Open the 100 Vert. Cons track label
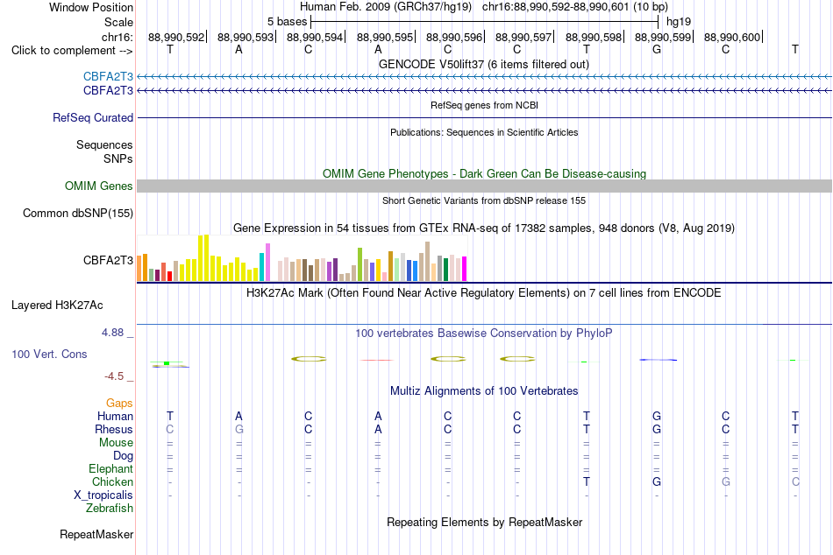This screenshot has height=555, width=833. tap(49, 354)
